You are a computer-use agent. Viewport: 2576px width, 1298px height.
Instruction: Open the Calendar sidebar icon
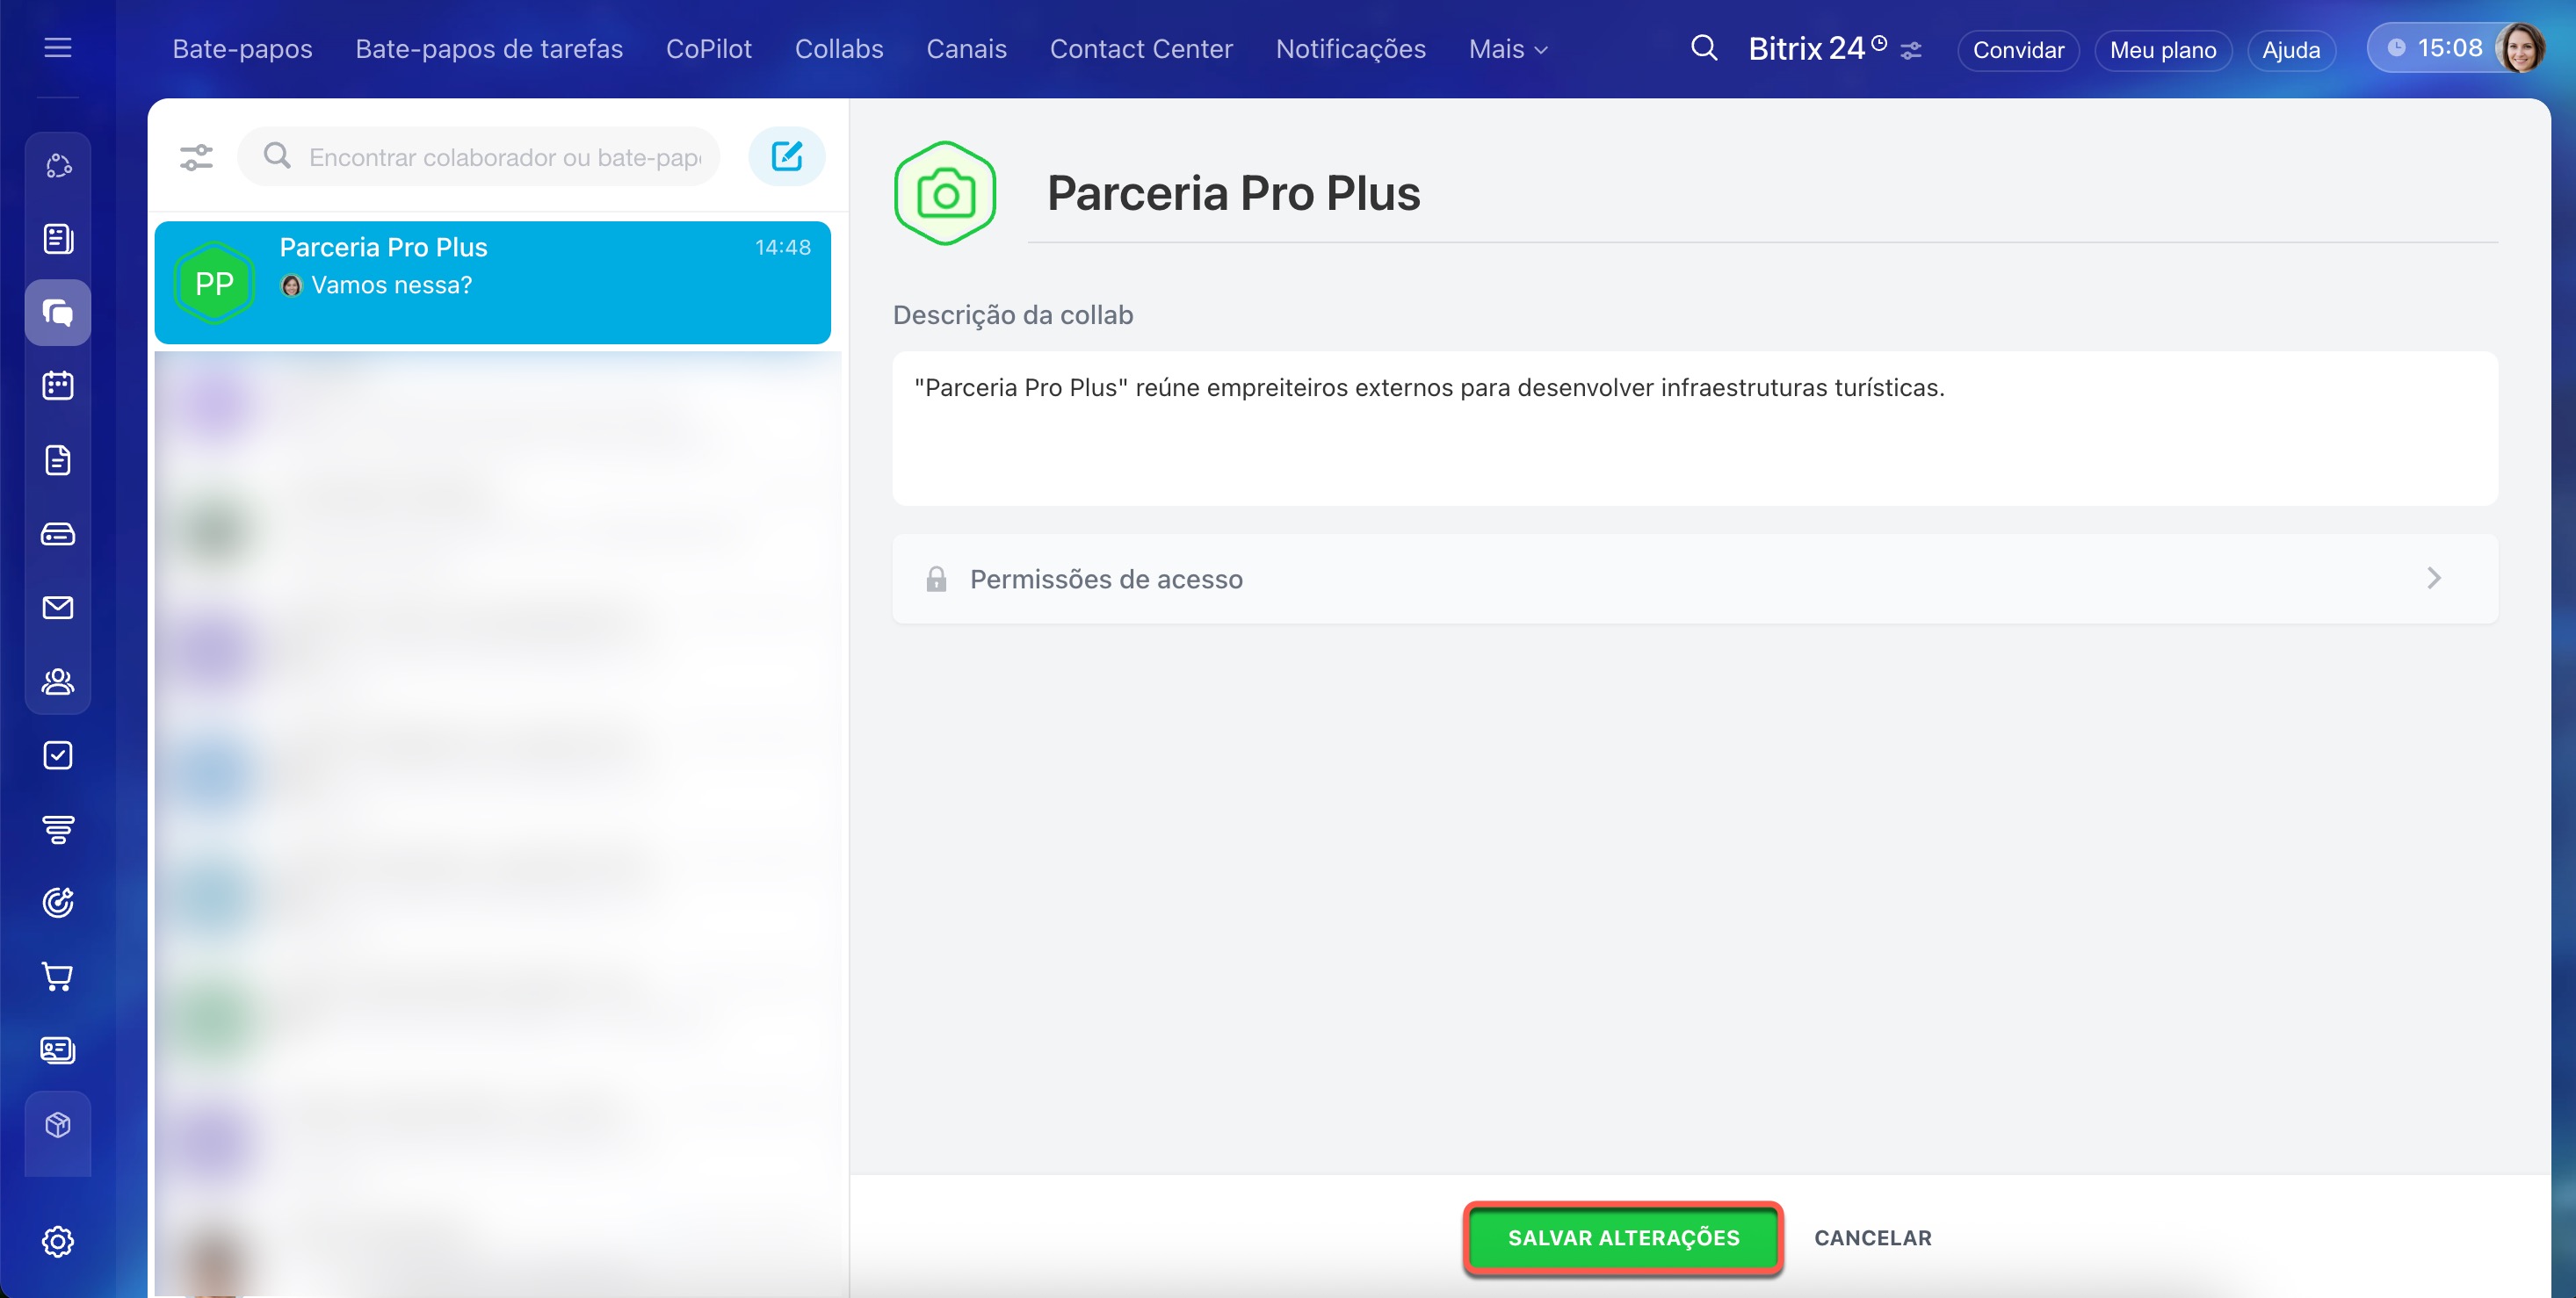tap(58, 386)
